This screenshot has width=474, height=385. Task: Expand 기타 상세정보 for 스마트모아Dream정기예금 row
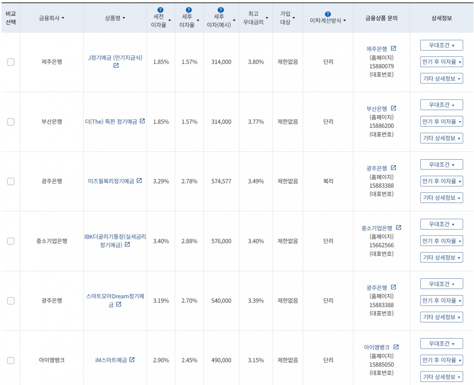point(441,317)
